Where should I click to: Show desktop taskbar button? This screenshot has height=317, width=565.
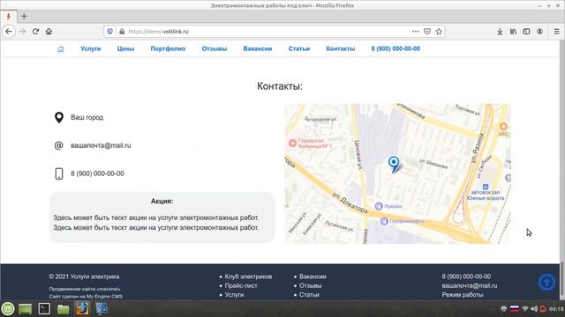click(x=26, y=309)
